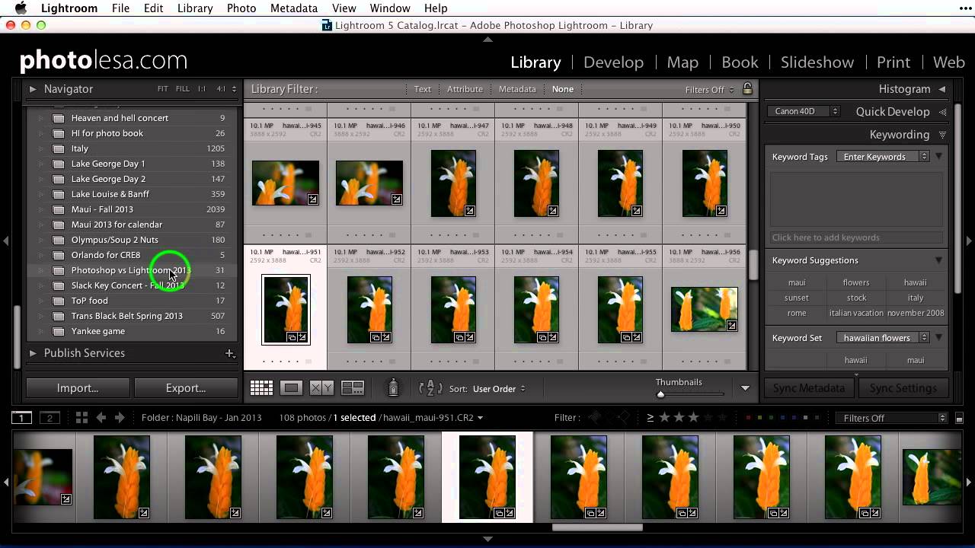The height and width of the screenshot is (548, 975).
Task: Open toolbar content menu triangle
Action: 745,388
